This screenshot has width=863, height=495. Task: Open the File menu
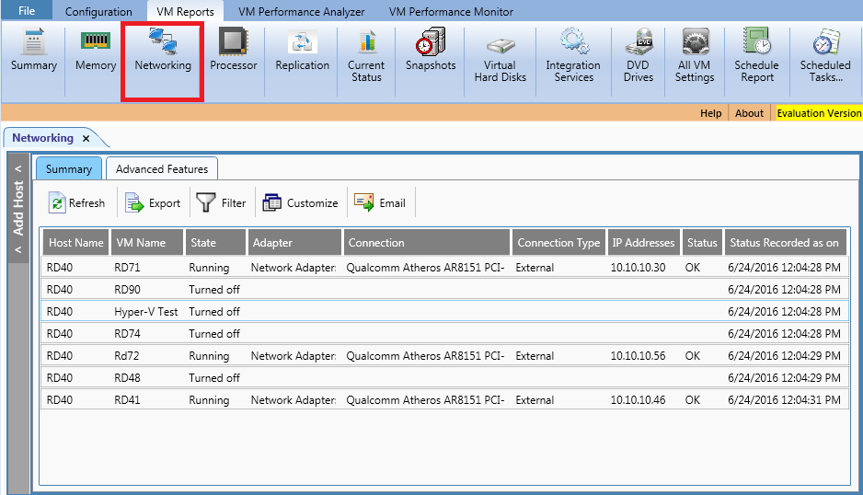pos(27,10)
